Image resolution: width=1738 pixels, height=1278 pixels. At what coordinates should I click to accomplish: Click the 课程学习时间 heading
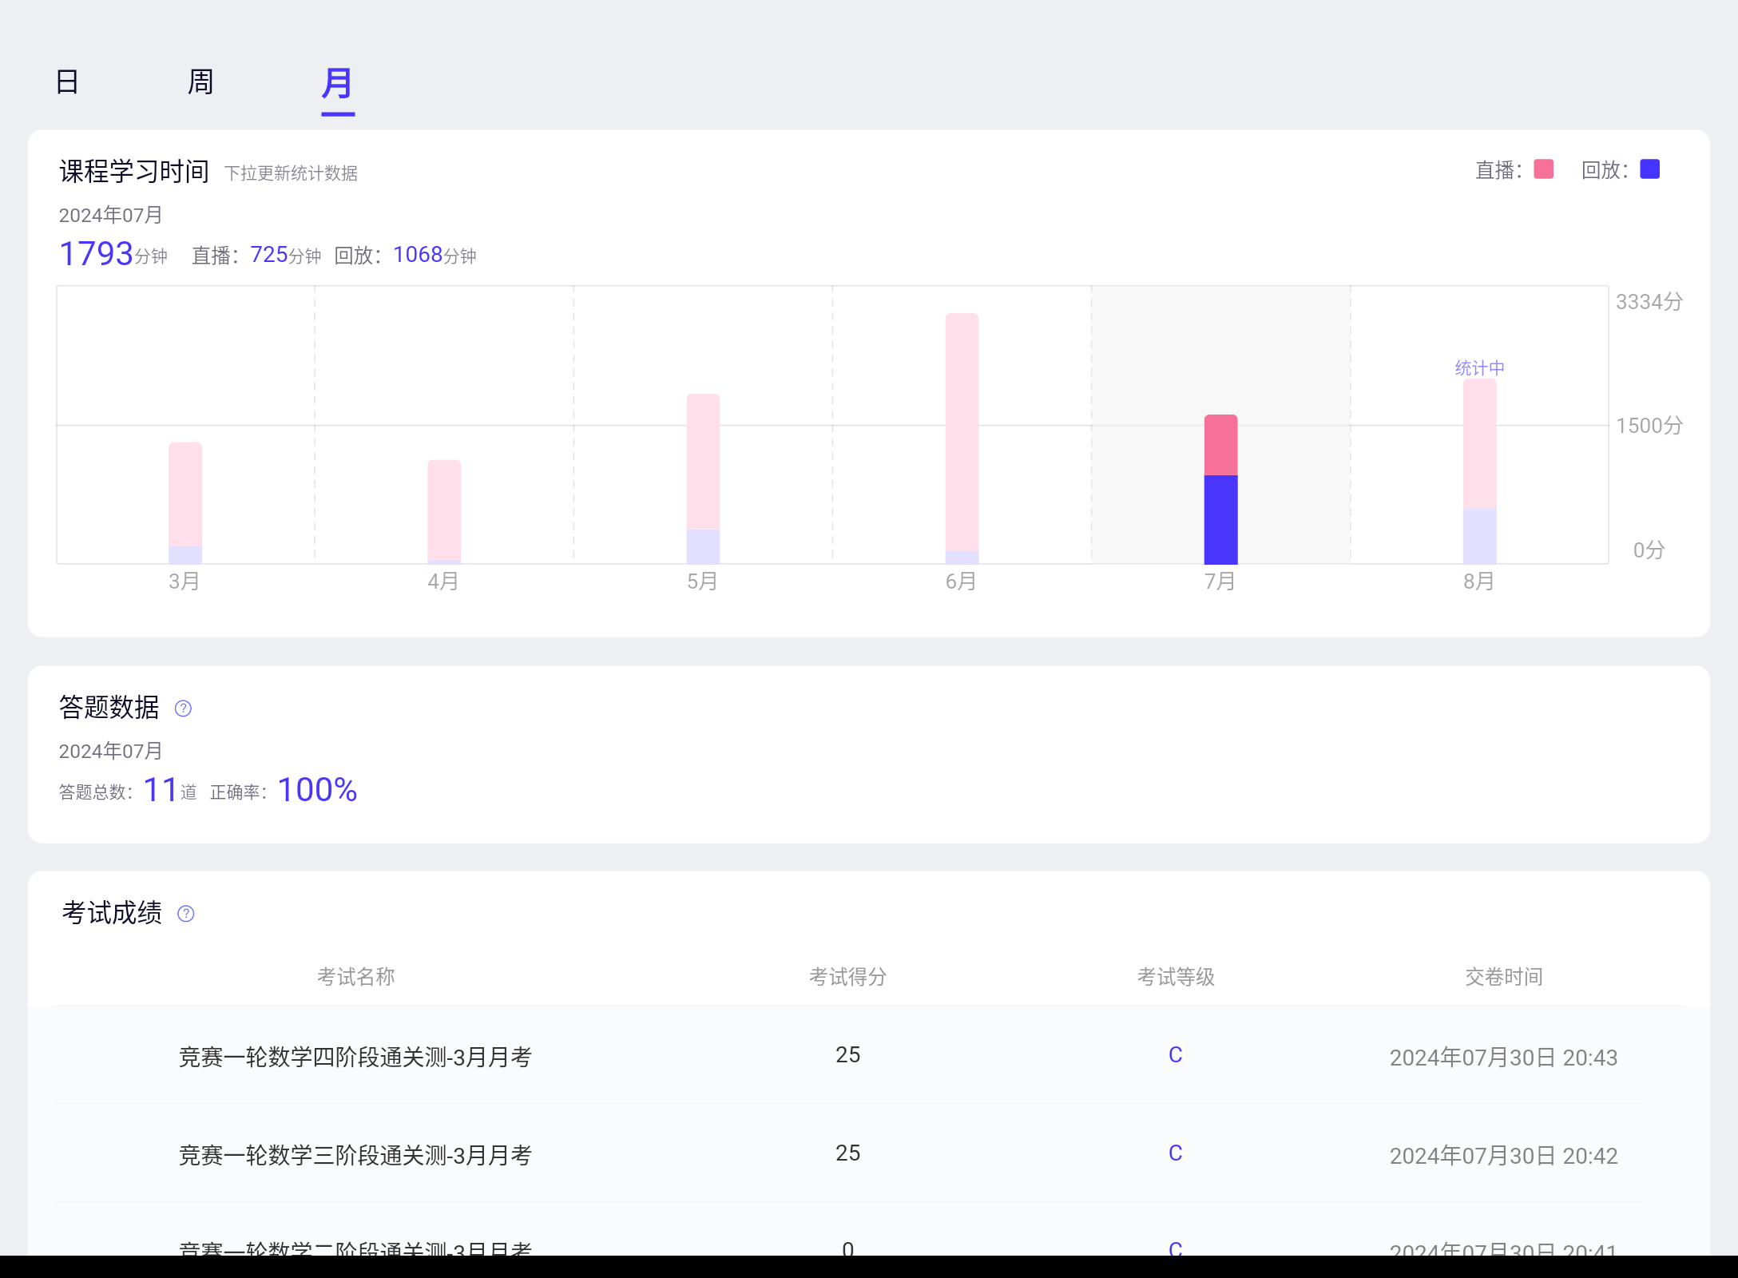click(134, 172)
